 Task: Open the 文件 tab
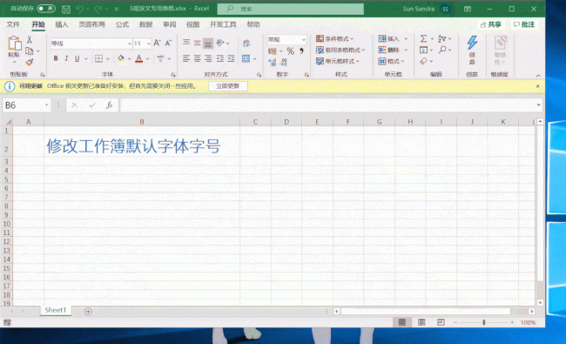coord(13,24)
